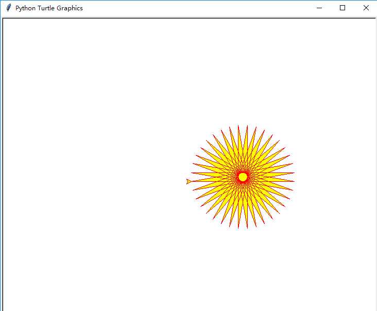Screen dimensions: 377x311
Task: Maximize the Python Turtle Graphics window
Action: (342, 8)
